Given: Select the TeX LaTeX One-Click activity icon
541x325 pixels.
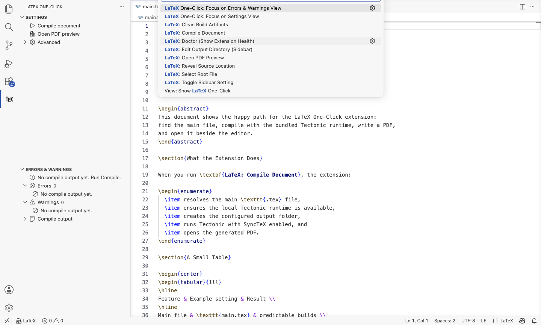Looking at the screenshot, I should click(9, 99).
